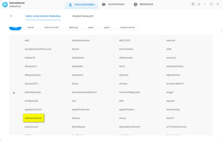The width and height of the screenshot is (222, 141).
Task: Show only Bildung websites
Action: point(73,28)
